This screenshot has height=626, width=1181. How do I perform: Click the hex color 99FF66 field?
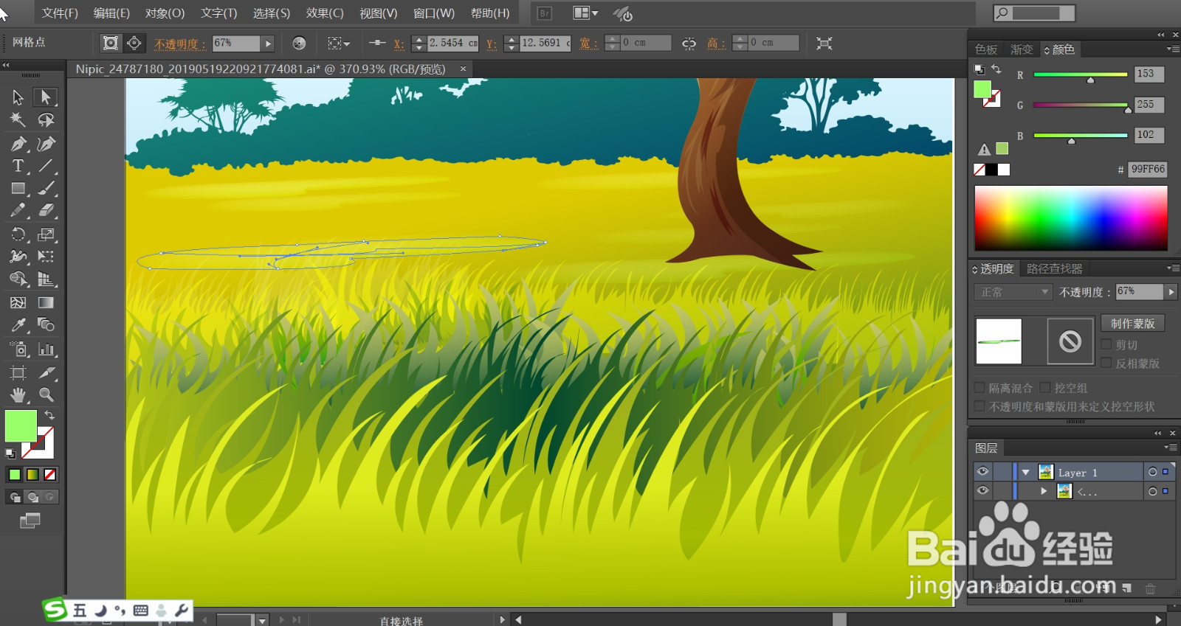pos(1147,169)
